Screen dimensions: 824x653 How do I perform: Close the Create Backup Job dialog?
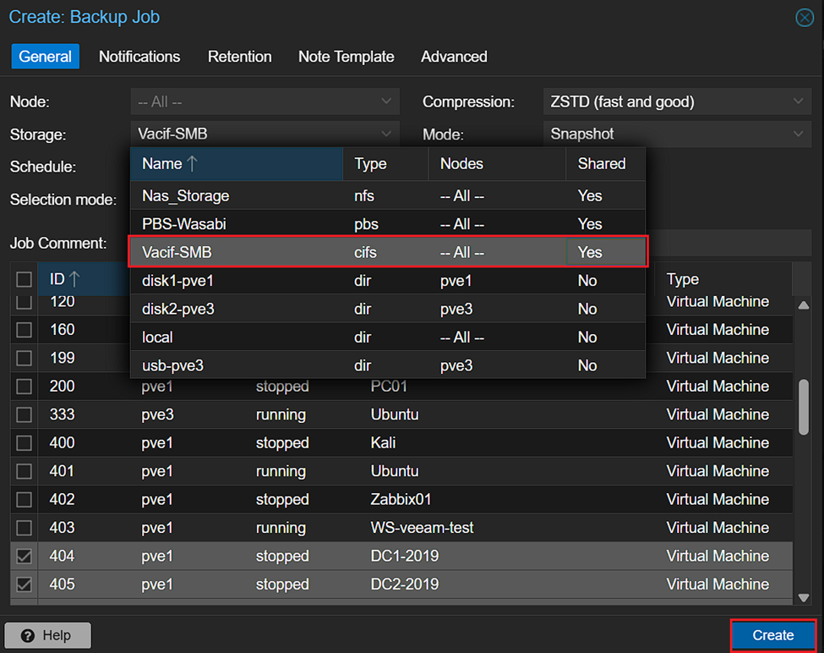(x=805, y=18)
